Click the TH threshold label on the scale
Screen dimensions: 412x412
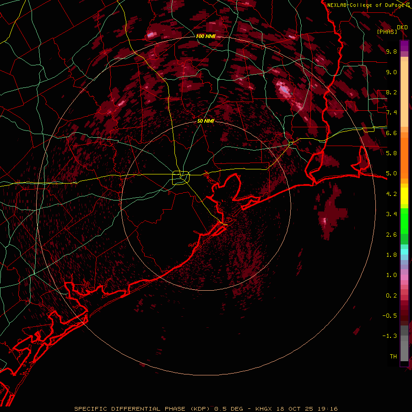click(393, 357)
